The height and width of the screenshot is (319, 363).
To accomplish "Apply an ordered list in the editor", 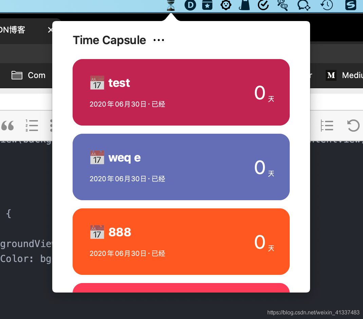I will pyautogui.click(x=32, y=126).
